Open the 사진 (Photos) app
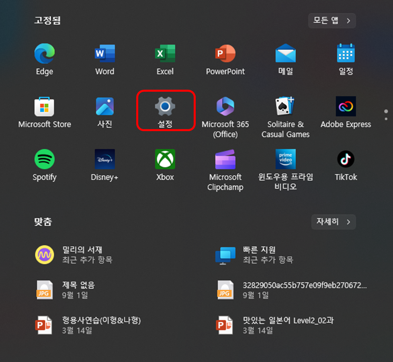Image resolution: width=393 pixels, height=362 pixels. tap(105, 107)
